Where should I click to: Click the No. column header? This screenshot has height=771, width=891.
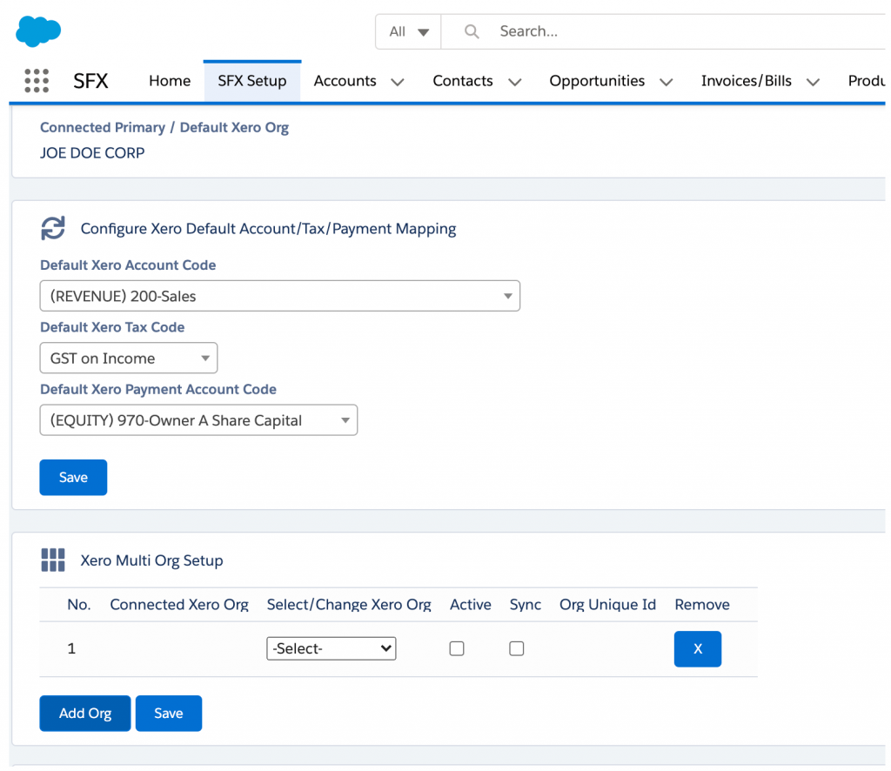79,605
